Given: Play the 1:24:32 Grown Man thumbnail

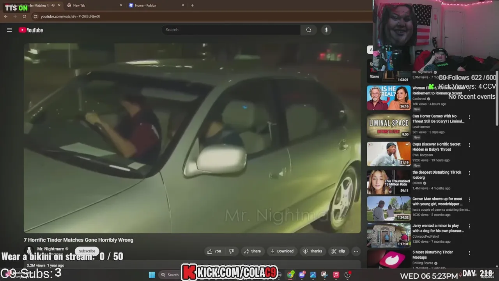Looking at the screenshot, I should click(x=389, y=209).
